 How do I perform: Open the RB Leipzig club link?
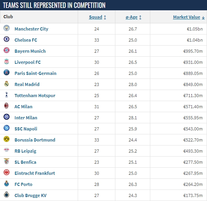pyautogui.click(x=25, y=151)
